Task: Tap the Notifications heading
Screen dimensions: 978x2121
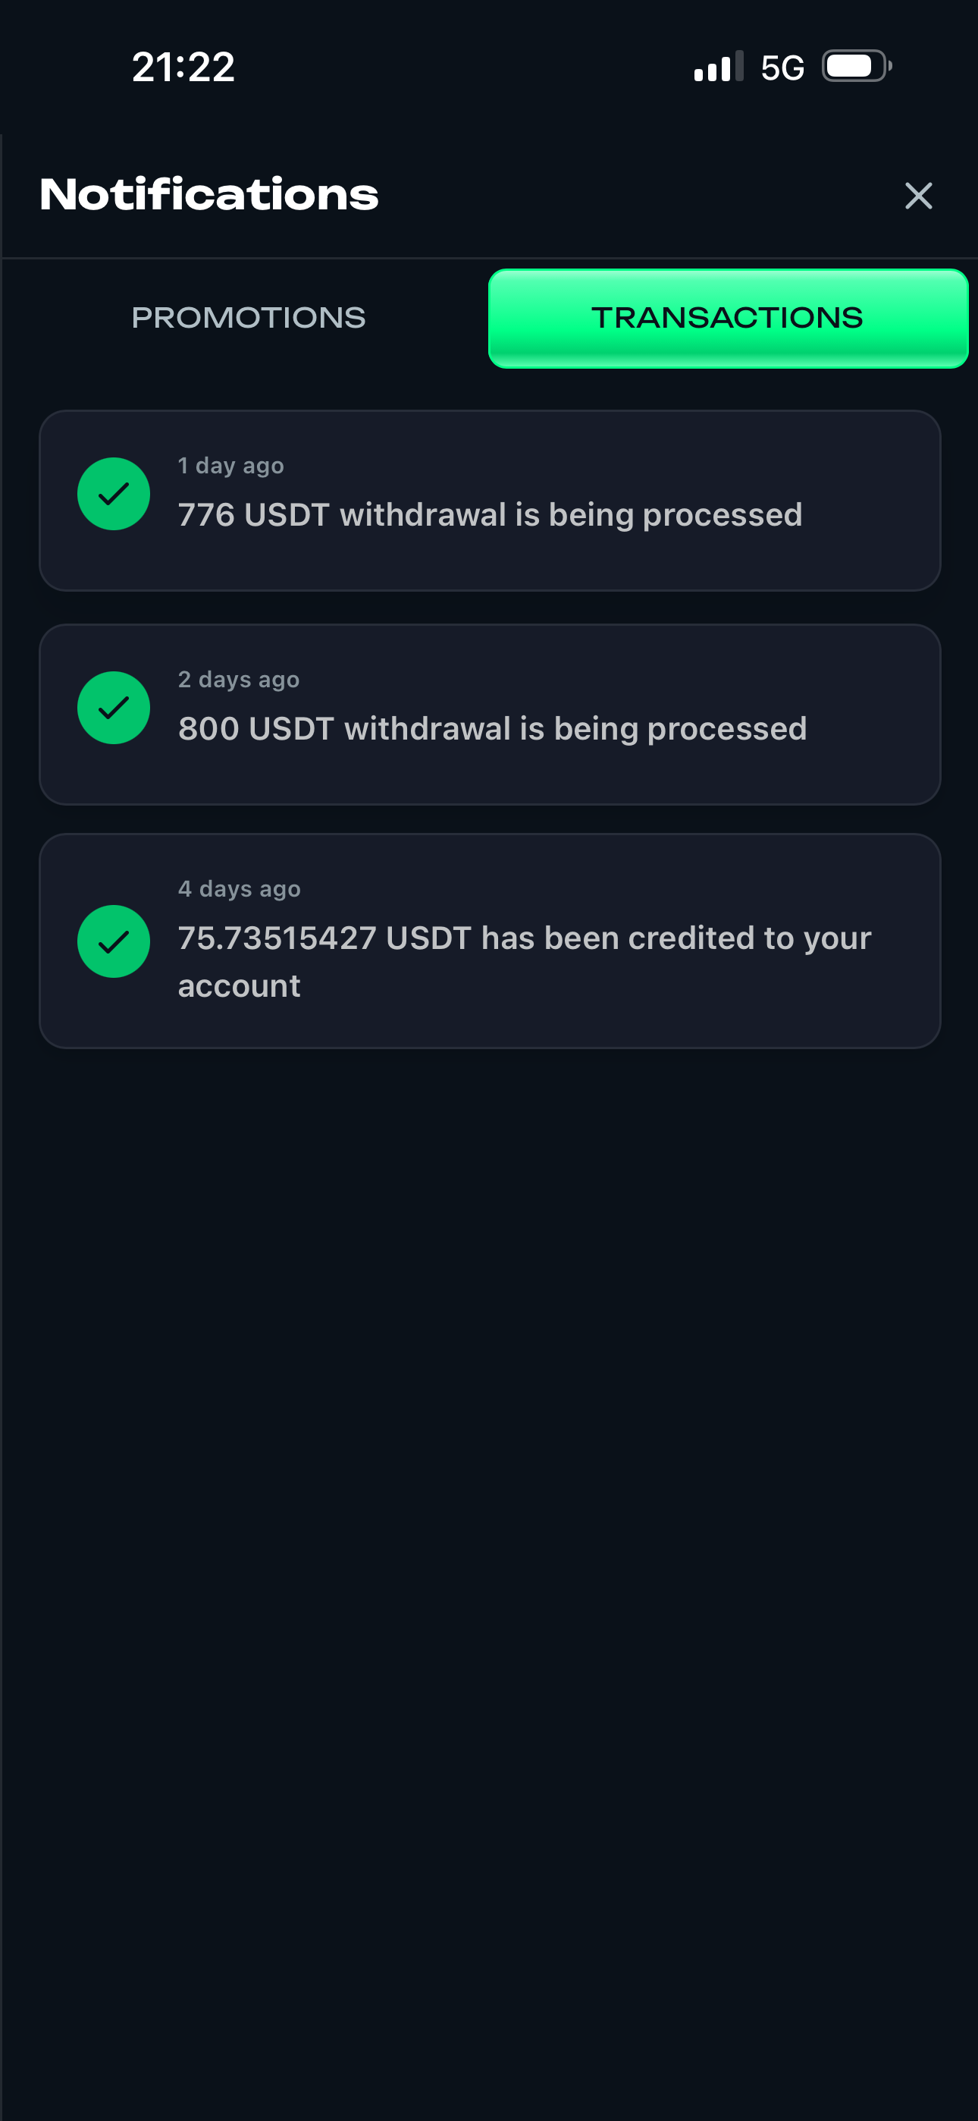Action: [209, 195]
